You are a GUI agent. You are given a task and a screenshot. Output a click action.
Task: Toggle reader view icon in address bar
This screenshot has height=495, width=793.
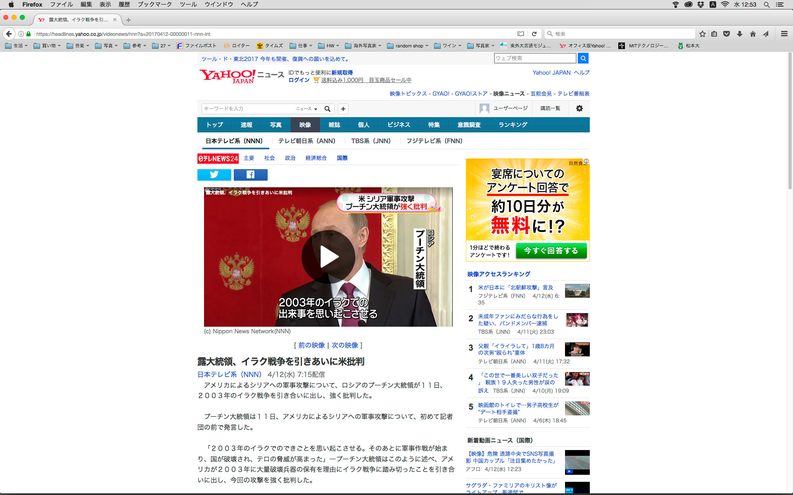(521, 34)
